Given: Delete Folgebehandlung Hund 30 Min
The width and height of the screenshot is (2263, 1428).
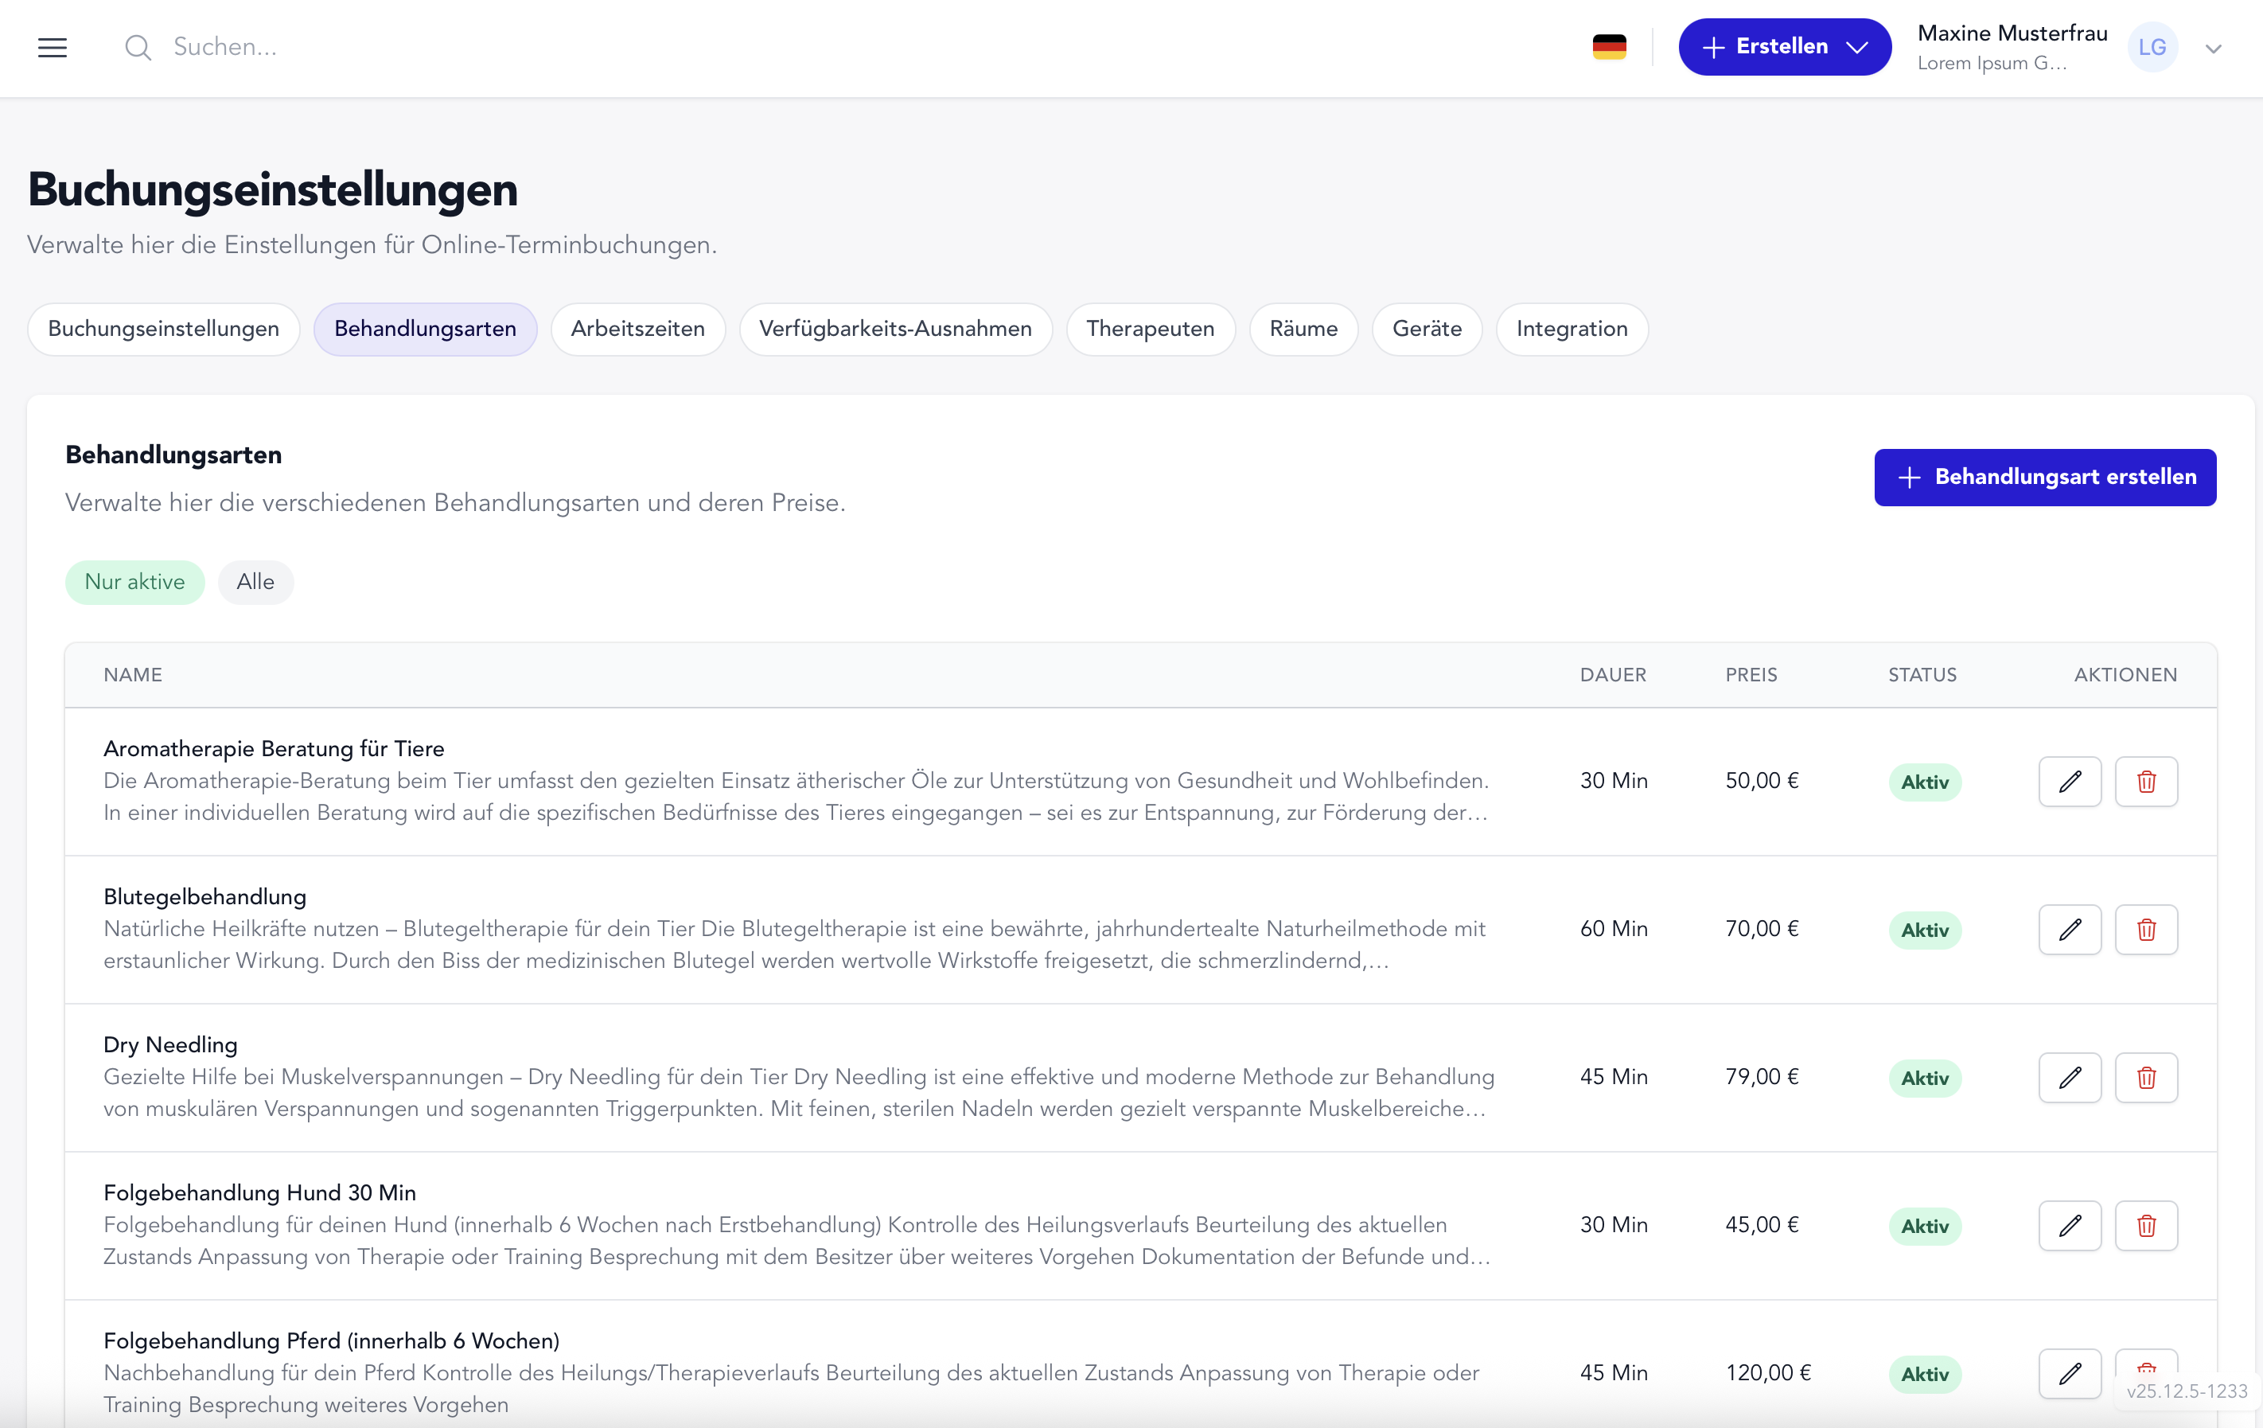Looking at the screenshot, I should 2147,1225.
